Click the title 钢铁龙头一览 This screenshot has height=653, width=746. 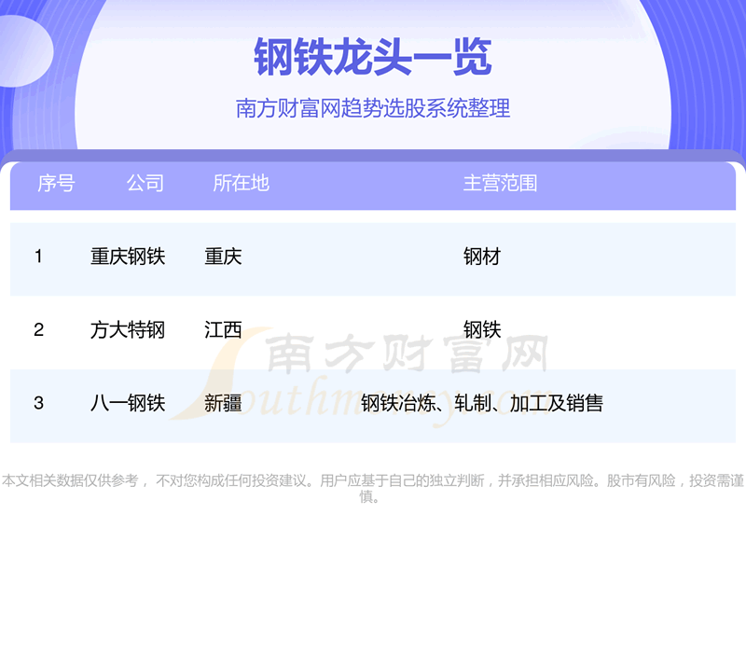click(373, 57)
